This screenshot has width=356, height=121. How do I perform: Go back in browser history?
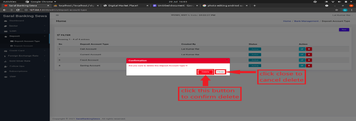(x=4, y=10)
